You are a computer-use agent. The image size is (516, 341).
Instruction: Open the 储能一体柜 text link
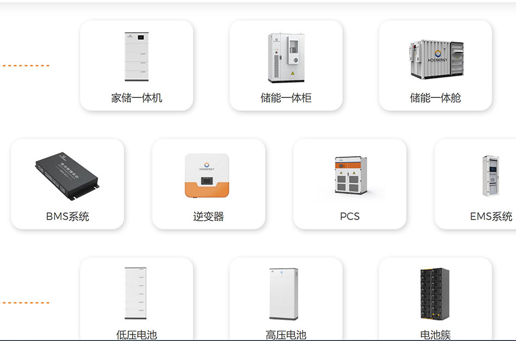click(286, 98)
